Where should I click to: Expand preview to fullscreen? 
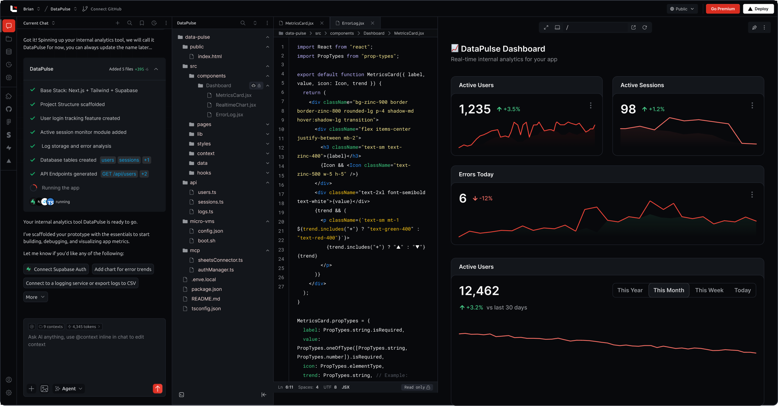(546, 27)
